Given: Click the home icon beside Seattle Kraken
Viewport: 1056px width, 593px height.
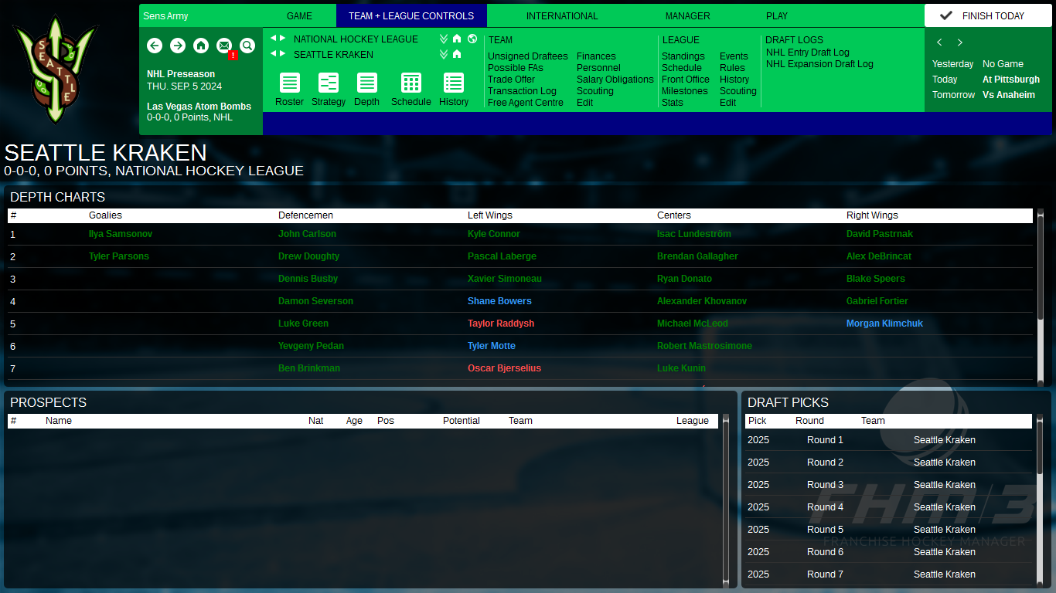Looking at the screenshot, I should point(455,54).
